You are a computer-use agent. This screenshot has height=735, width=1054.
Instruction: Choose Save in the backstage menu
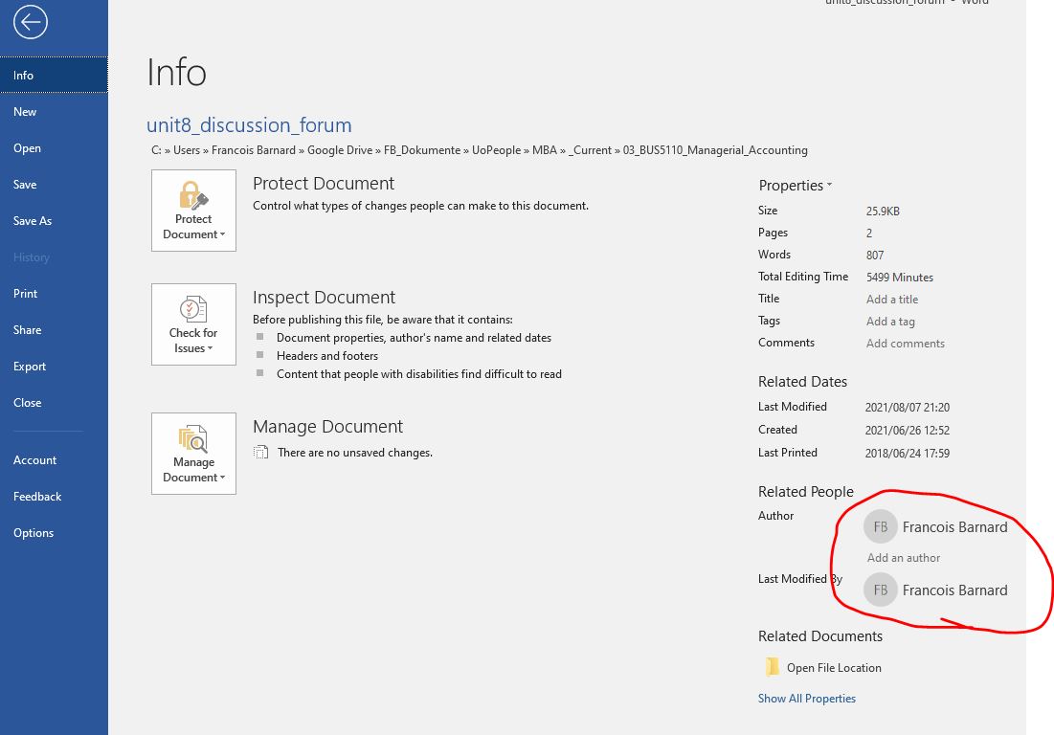(x=54, y=184)
